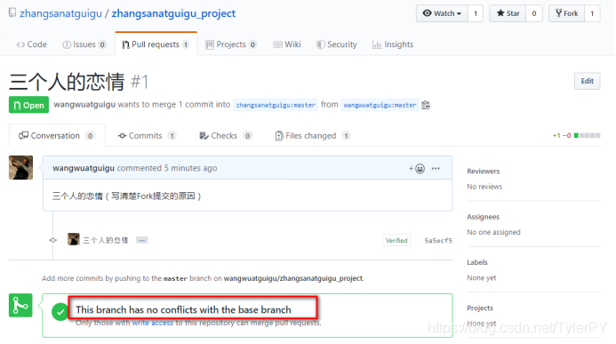Click the Verified signature badge
Viewport: 616px width, 344px height.
(396, 240)
